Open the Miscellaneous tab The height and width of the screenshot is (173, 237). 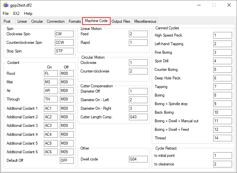[x=145, y=21]
